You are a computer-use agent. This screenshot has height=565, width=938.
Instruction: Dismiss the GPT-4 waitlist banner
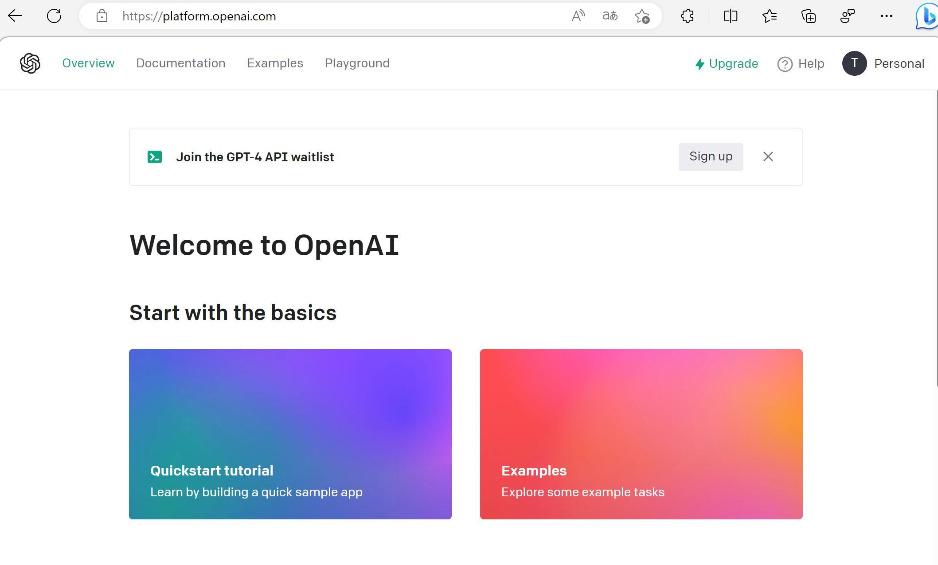pyautogui.click(x=768, y=156)
